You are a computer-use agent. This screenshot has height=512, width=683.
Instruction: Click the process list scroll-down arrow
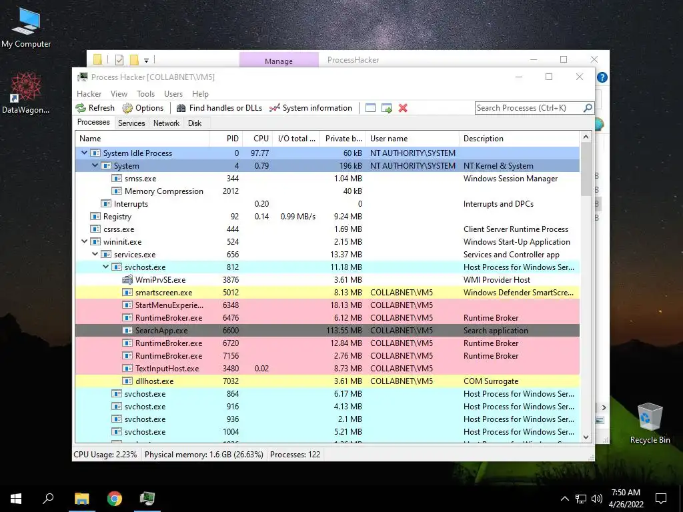click(586, 437)
